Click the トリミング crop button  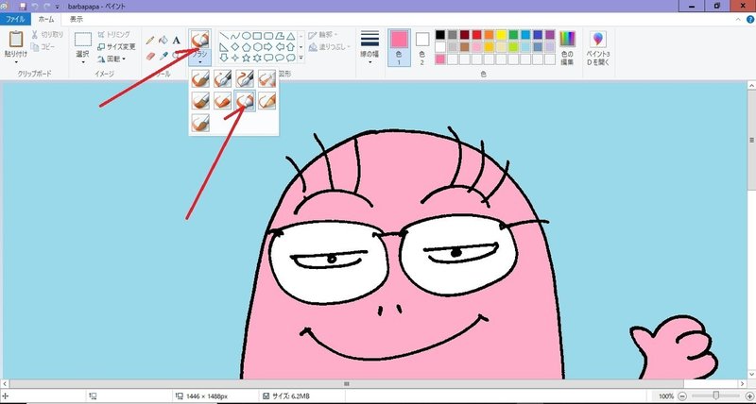coord(114,35)
